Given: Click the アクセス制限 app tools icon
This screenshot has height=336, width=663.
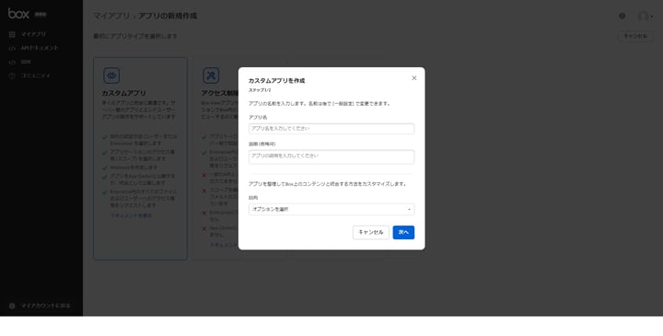Looking at the screenshot, I should [x=211, y=75].
